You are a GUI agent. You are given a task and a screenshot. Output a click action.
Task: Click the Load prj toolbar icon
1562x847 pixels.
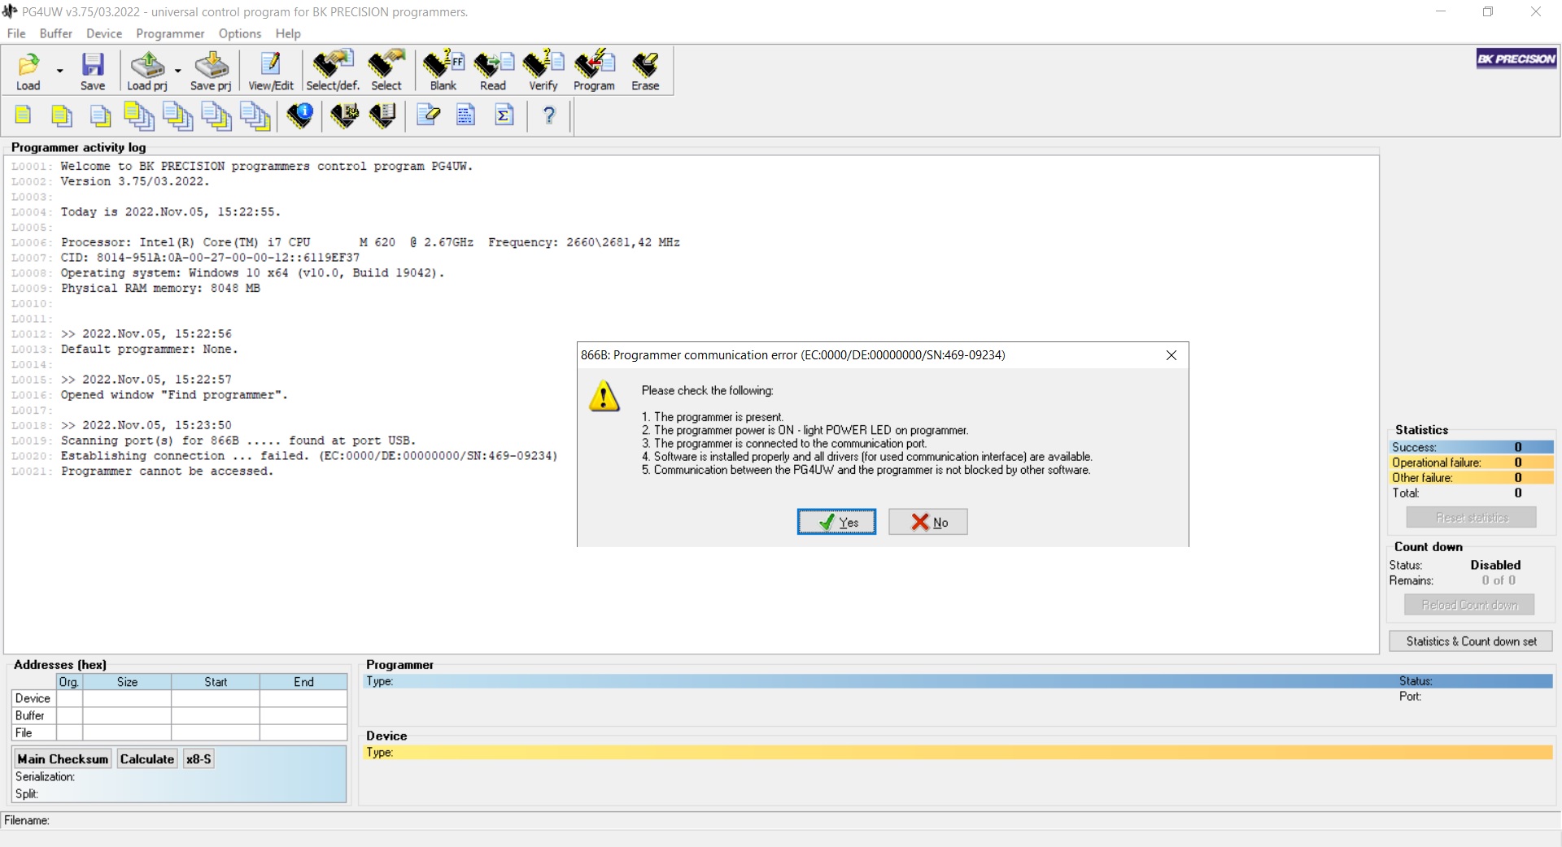147,71
